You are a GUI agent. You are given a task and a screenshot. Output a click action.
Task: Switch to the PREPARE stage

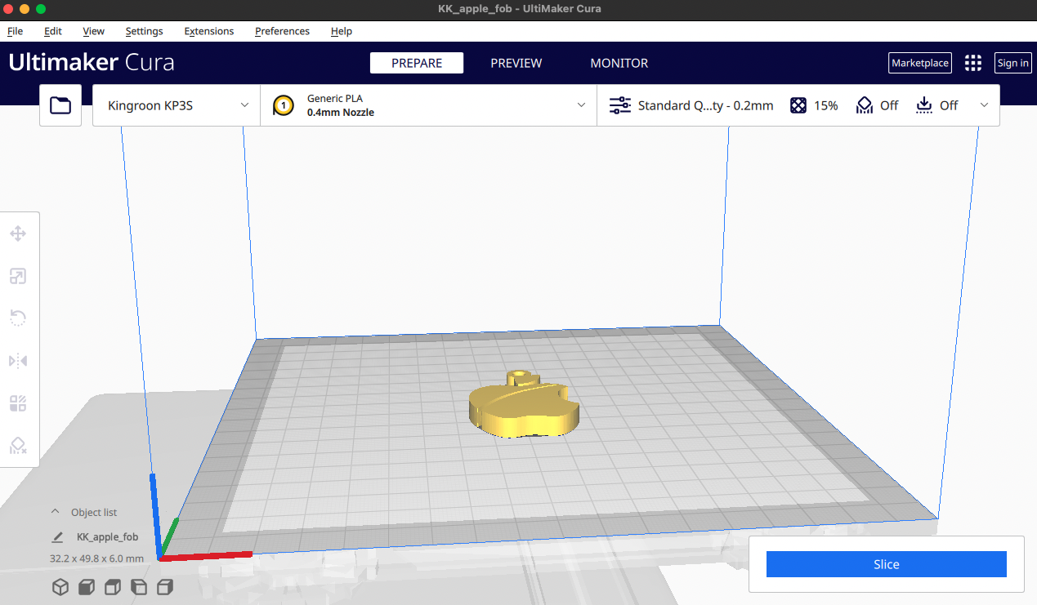tap(417, 63)
